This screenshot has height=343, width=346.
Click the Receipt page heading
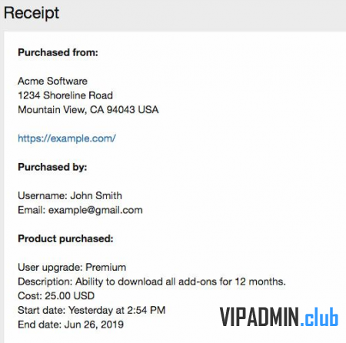(32, 13)
